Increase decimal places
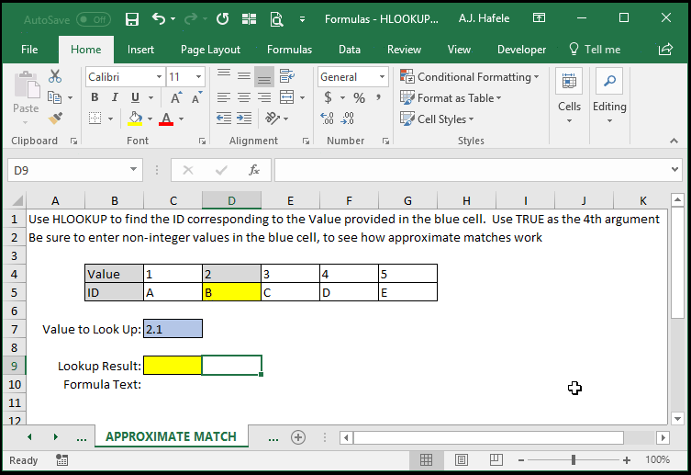691x475 pixels. click(x=327, y=119)
